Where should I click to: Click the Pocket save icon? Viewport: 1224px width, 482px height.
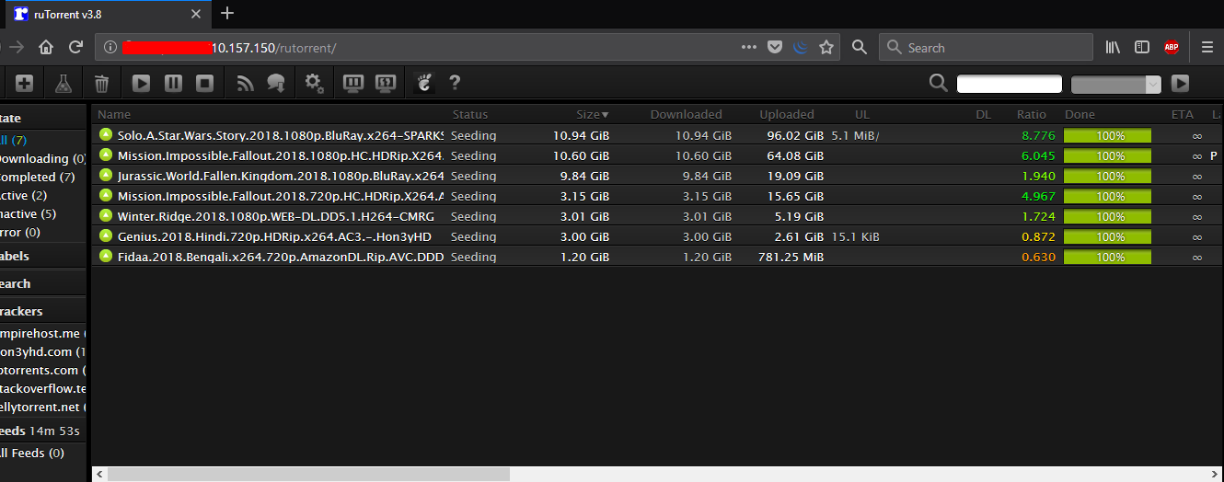pos(775,47)
